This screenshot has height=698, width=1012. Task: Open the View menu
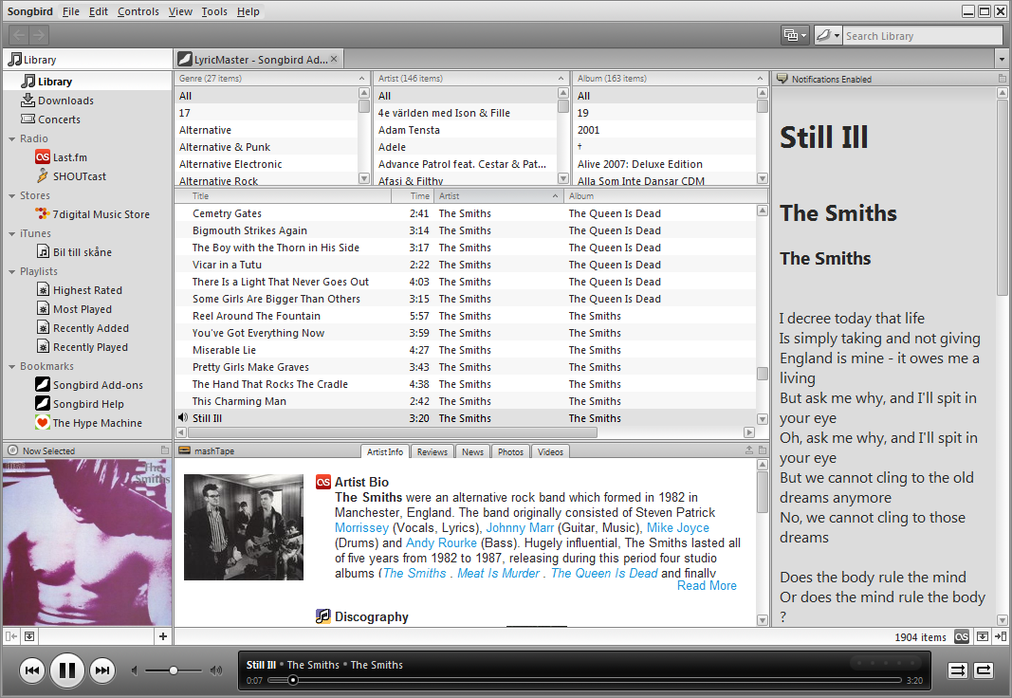point(181,11)
